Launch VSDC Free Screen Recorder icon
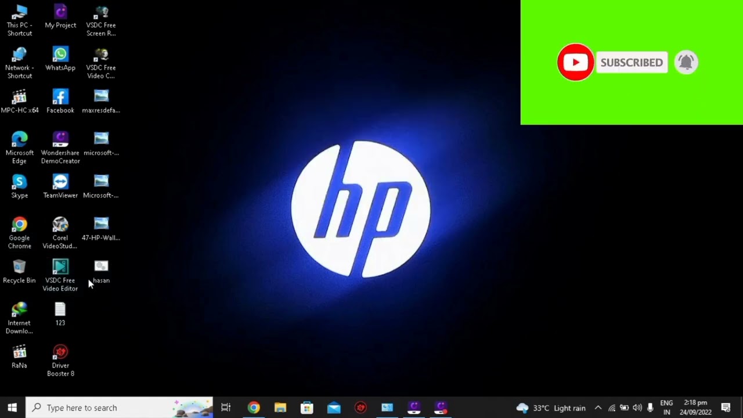 pyautogui.click(x=101, y=21)
